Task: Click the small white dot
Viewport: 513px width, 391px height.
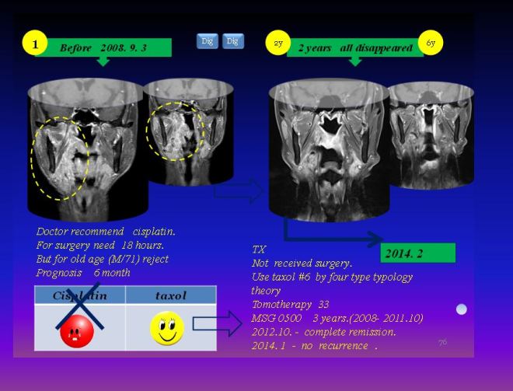Action: (462, 309)
